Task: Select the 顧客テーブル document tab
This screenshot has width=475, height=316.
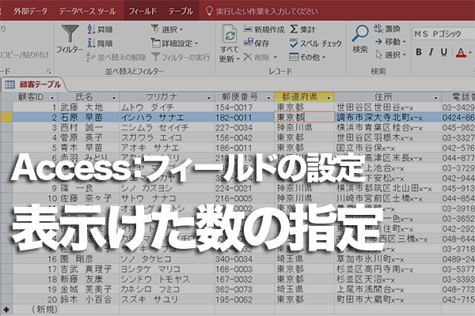Action: [x=33, y=85]
